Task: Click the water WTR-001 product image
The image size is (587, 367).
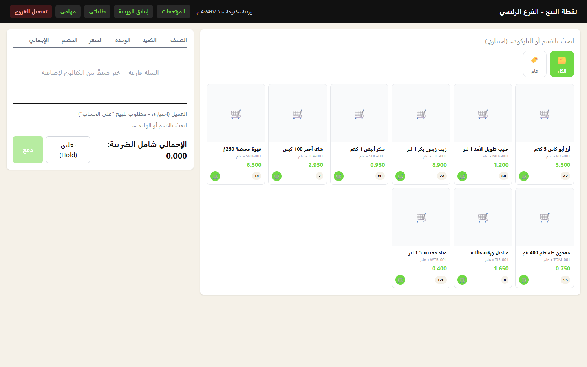Action: click(x=421, y=217)
